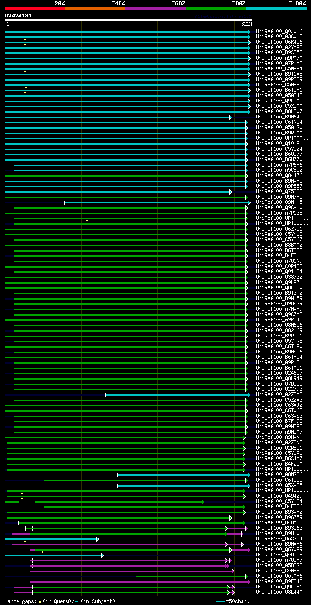Image resolution: width=311 pixels, height=605 pixels.
Task: Select the UniRef100_B9T3R2 hit name
Action: point(279,293)
